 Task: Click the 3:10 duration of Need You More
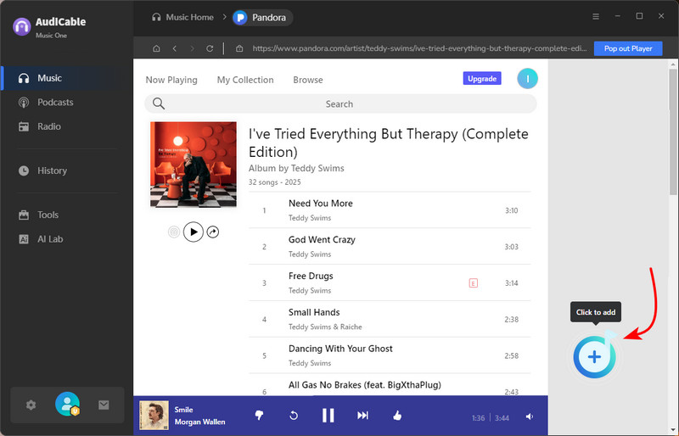[512, 210]
